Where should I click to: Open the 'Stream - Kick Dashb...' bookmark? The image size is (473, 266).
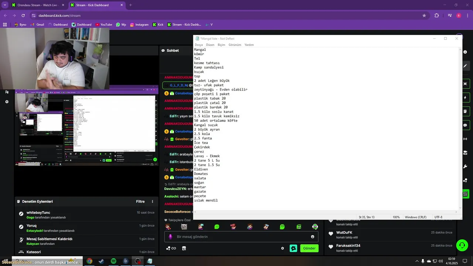pyautogui.click(x=184, y=25)
